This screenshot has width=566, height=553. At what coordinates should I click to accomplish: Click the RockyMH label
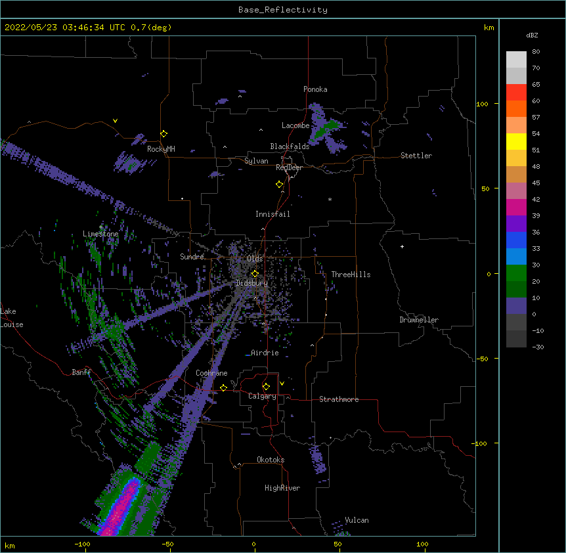[161, 149]
